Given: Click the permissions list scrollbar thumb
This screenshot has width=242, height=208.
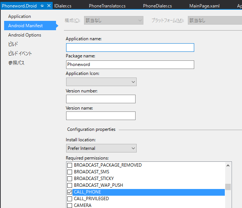Looking at the screenshot, I should [228, 187].
